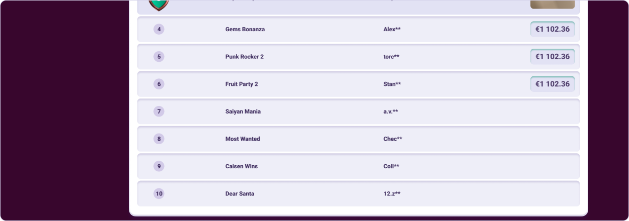Viewport: 629px width, 221px height.
Task: Click the rank 10 number badge
Action: click(x=159, y=193)
